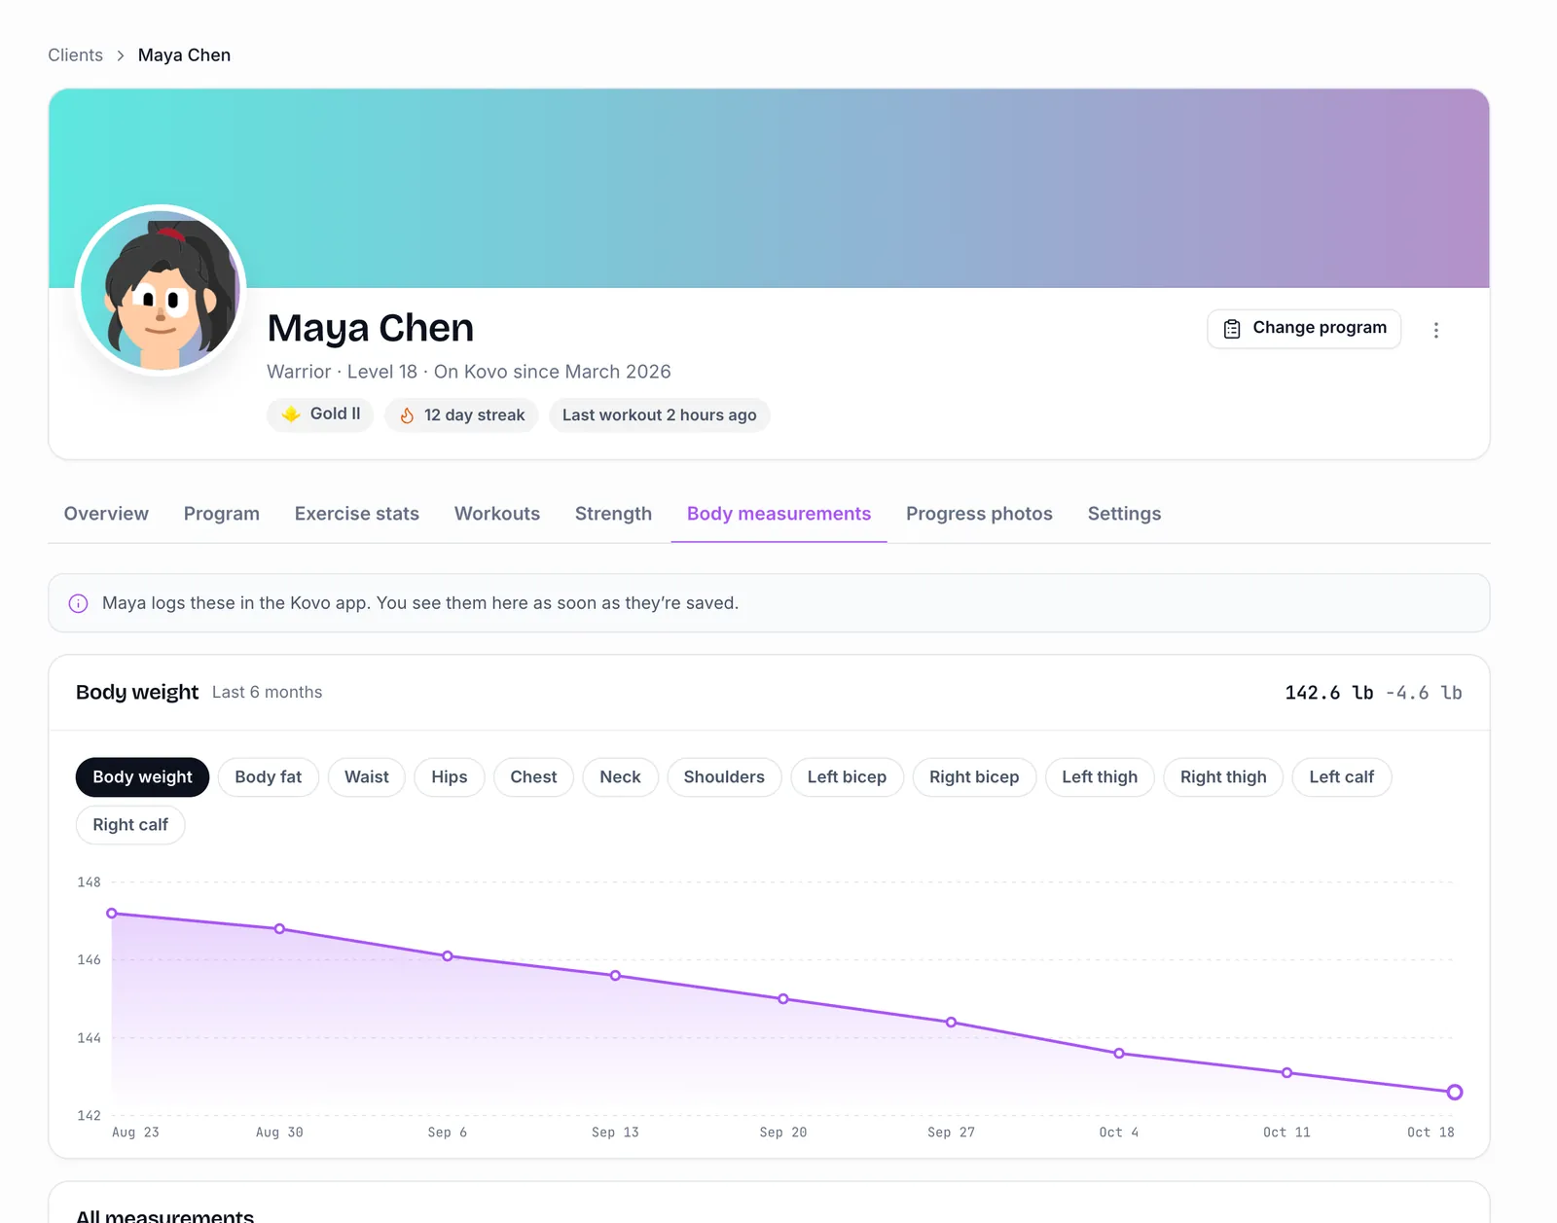Click the Change program button
The width and height of the screenshot is (1557, 1223).
coord(1304,329)
